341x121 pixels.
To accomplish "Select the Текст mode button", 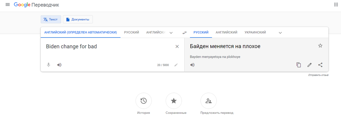I will coord(51,19).
